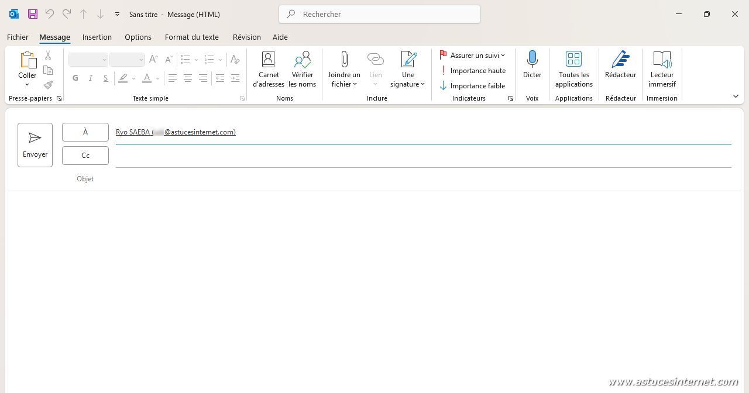
Task: Expand Assurer un suivi dropdown
Action: click(x=503, y=56)
